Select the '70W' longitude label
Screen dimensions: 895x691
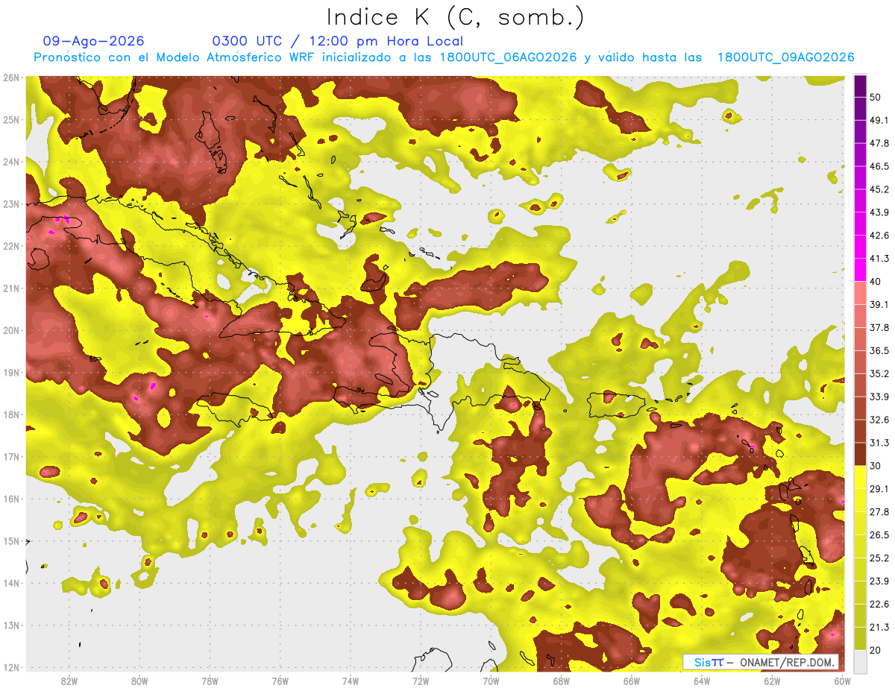491,681
